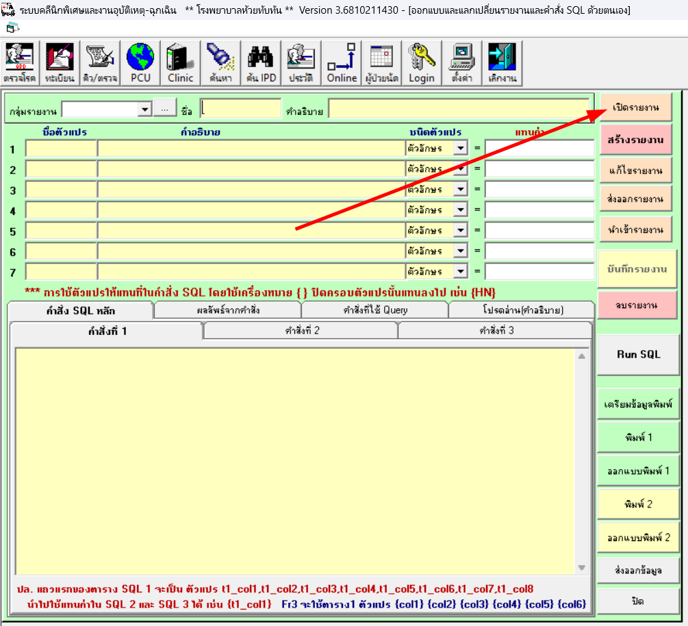Switch to the ผลลัพธ์จากคำสั่ง tab
688x626 pixels.
click(227, 310)
